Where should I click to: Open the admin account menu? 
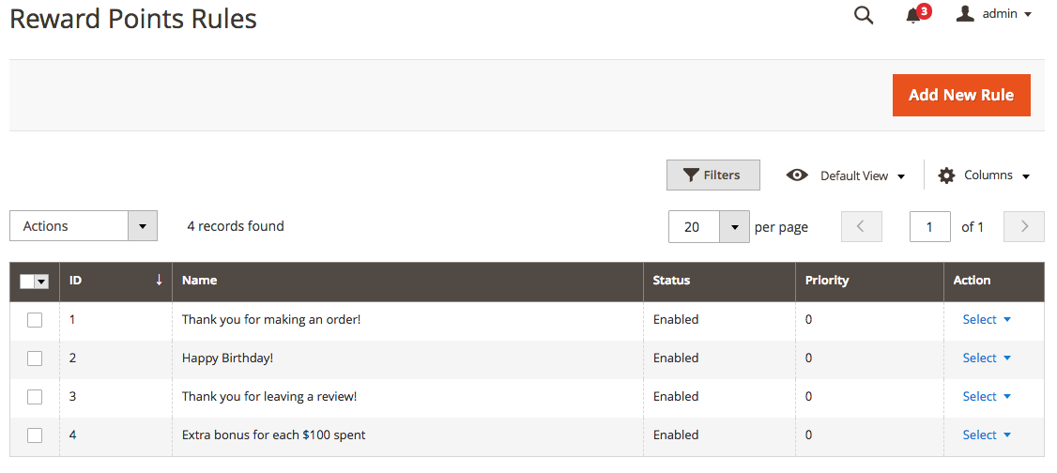pyautogui.click(x=993, y=14)
